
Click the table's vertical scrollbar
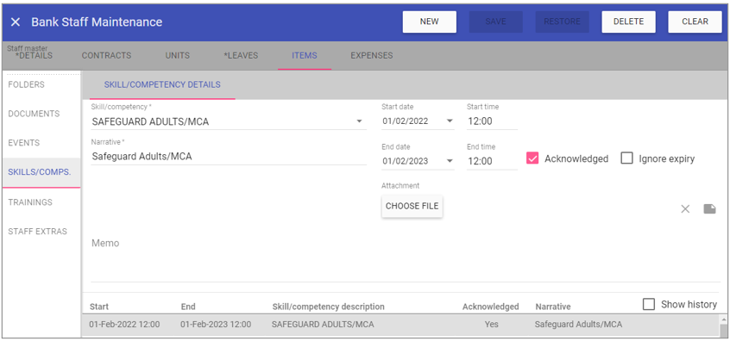[723, 325]
